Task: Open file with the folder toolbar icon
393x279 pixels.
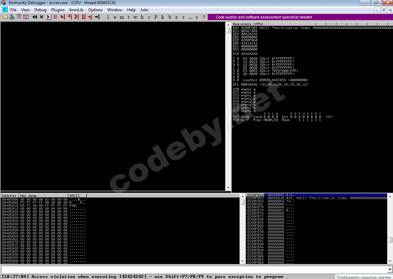Action: point(5,17)
